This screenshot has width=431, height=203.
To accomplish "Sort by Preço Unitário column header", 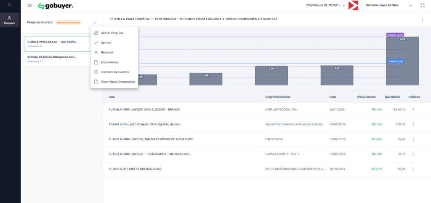I will [366, 97].
